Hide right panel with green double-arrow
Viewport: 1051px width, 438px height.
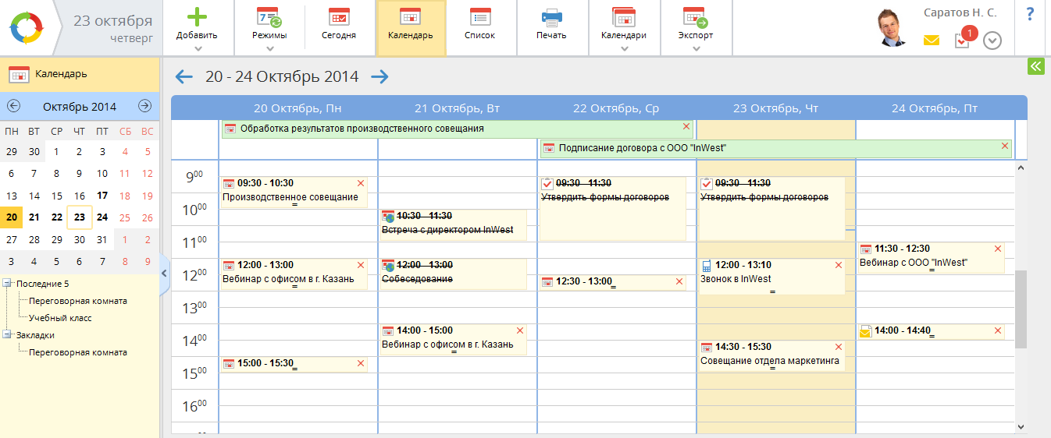coord(1035,66)
